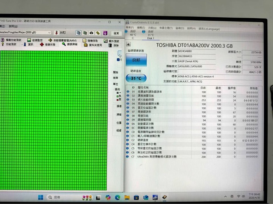
Task: Click the UASP (Serial ATA) interface field
Action: point(196,61)
